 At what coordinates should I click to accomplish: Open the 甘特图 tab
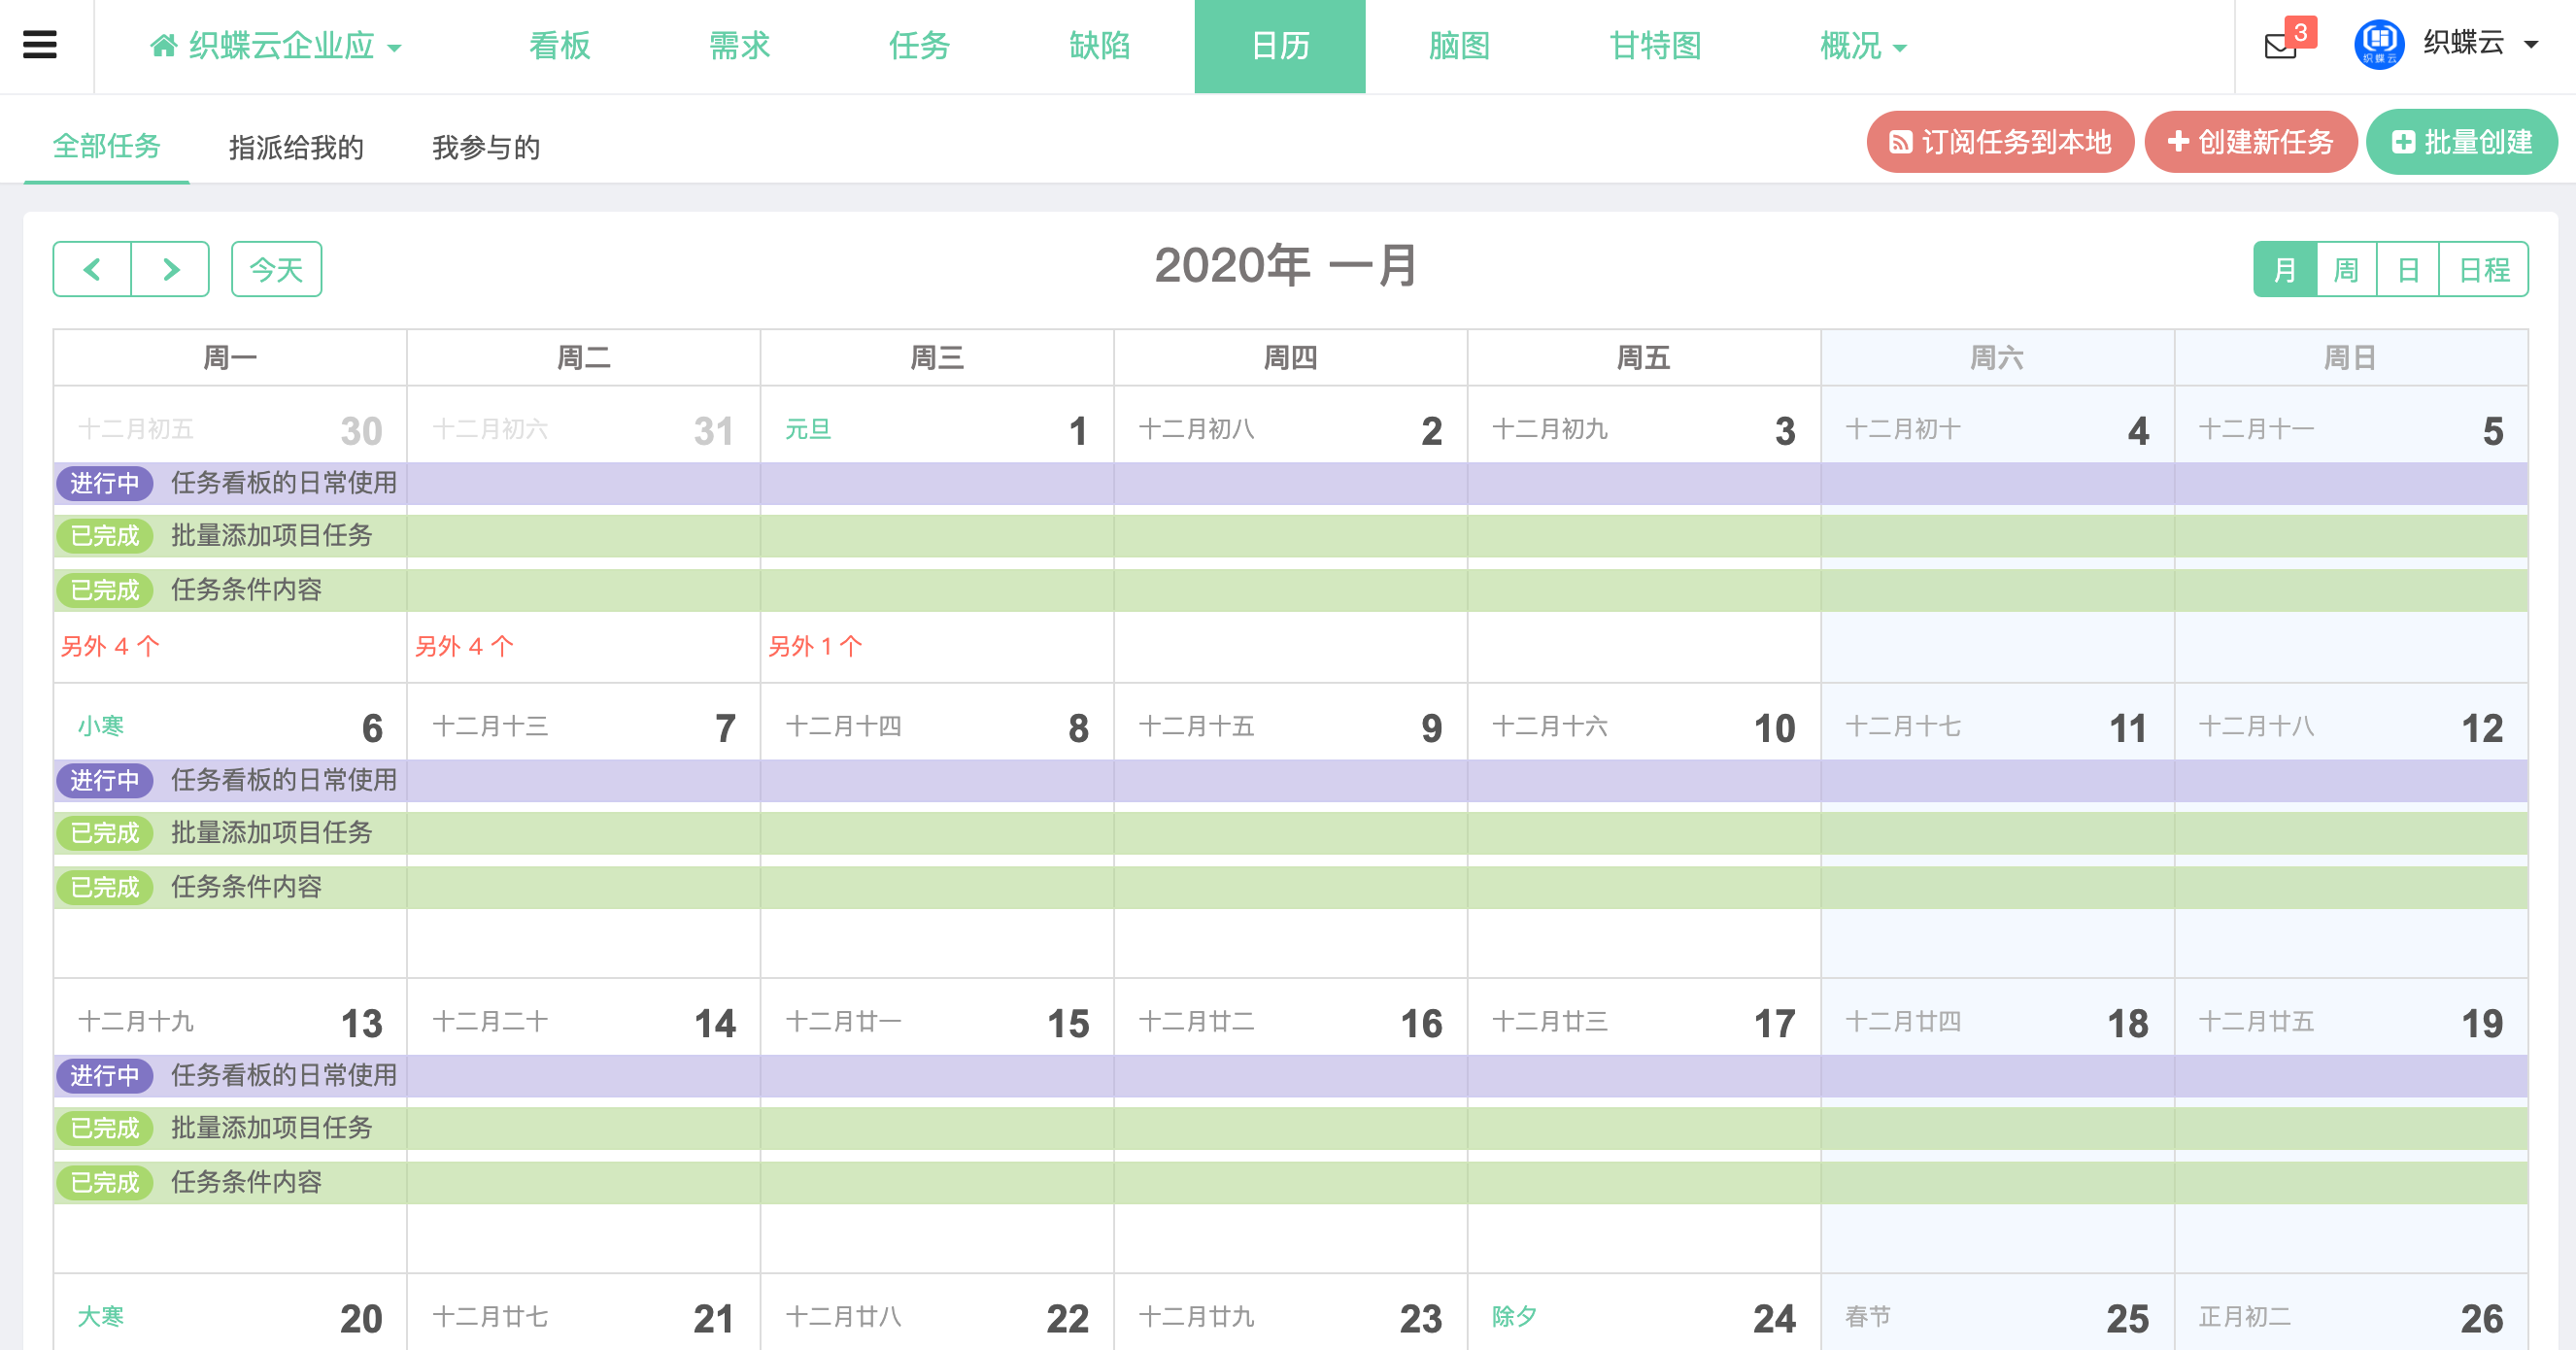(1655, 46)
